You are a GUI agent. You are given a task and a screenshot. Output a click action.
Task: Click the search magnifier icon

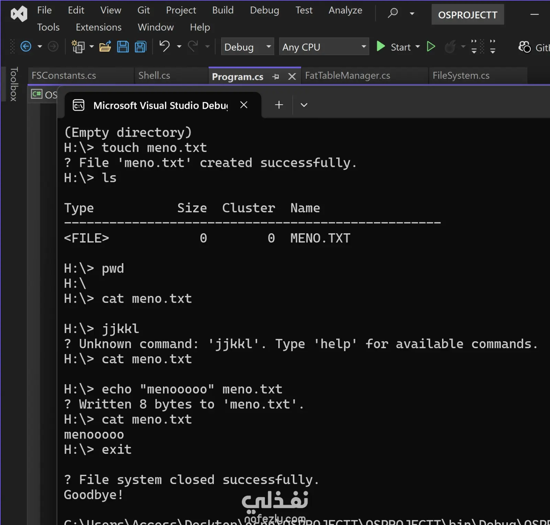pyautogui.click(x=393, y=13)
